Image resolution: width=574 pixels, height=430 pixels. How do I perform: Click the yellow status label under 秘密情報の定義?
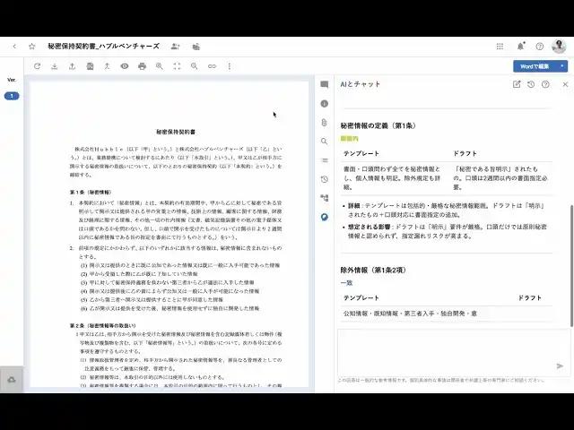[x=349, y=139]
